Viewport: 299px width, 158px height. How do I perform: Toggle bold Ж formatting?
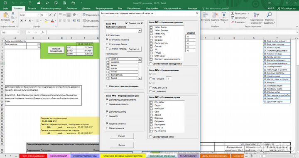coord(21,21)
